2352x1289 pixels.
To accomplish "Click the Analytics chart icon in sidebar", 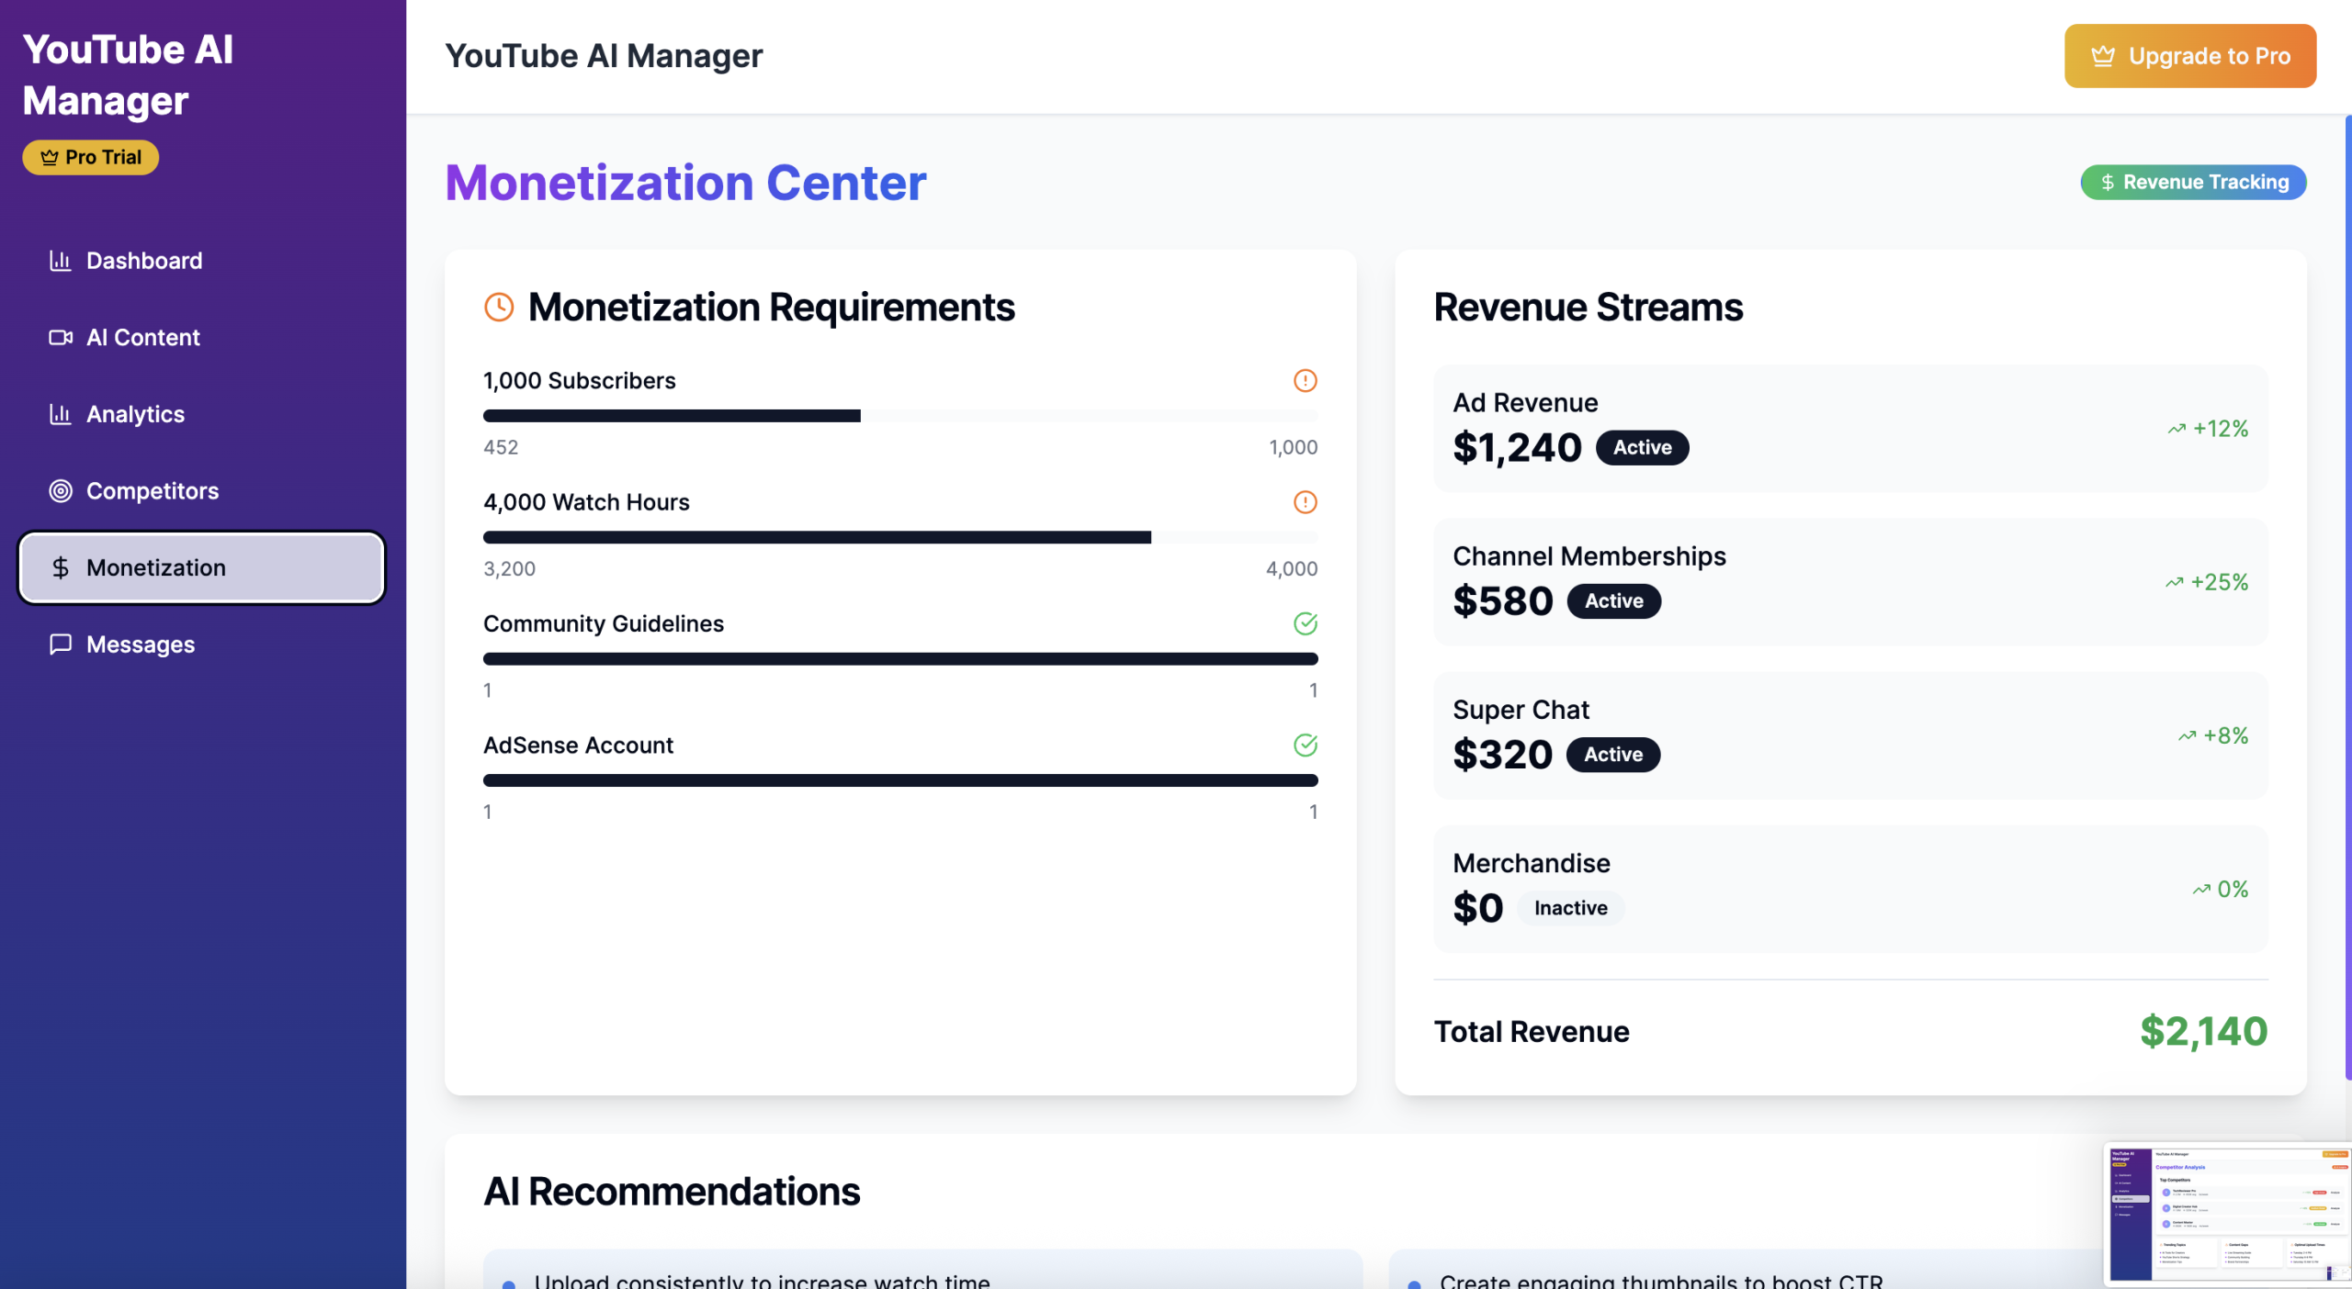I will coord(61,414).
